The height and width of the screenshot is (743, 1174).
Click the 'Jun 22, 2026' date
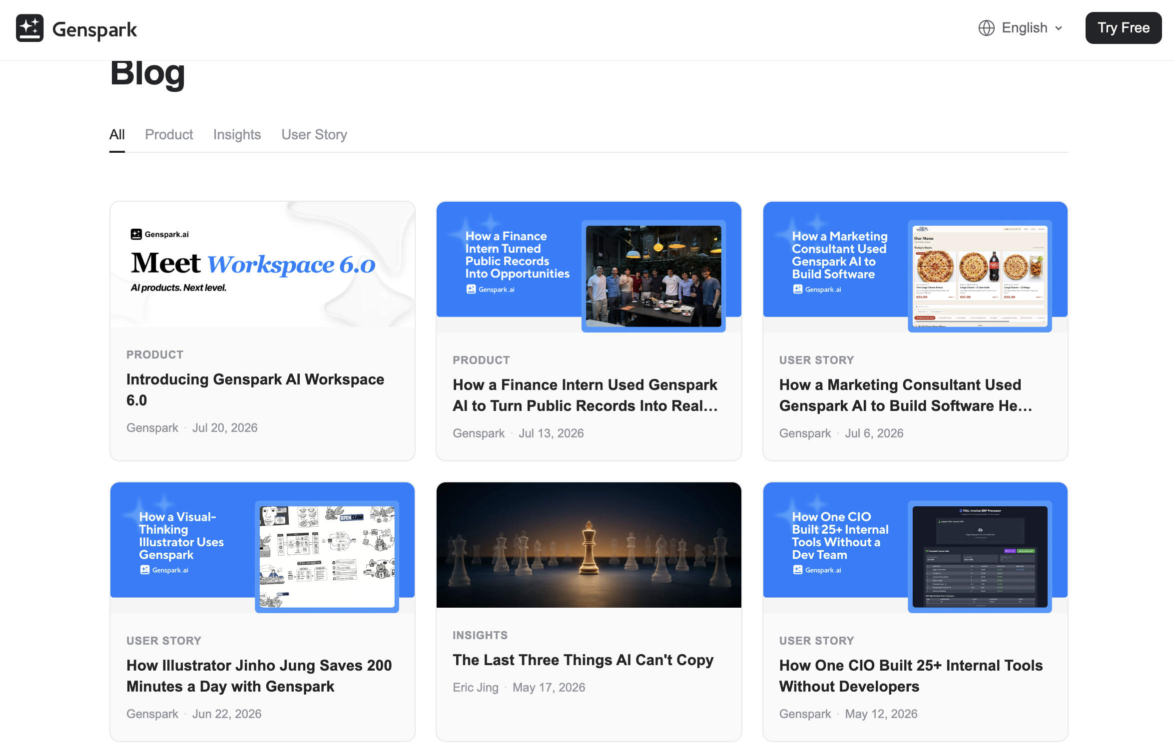pyautogui.click(x=227, y=714)
